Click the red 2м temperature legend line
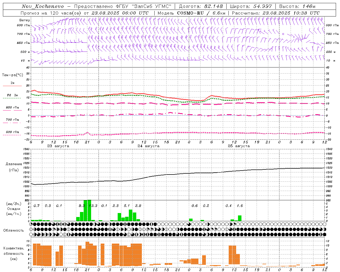This screenshot has width=340, height=272. pos(12,86)
